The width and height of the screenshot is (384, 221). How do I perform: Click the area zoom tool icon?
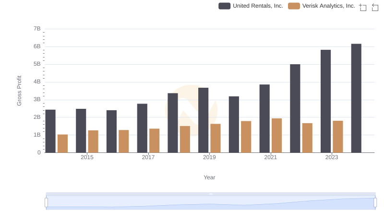363,7
